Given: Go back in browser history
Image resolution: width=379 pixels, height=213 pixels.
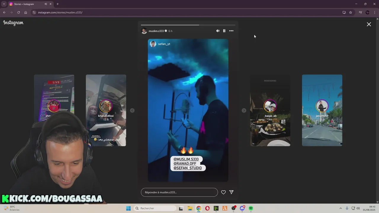Looking at the screenshot, I should coord(4,12).
